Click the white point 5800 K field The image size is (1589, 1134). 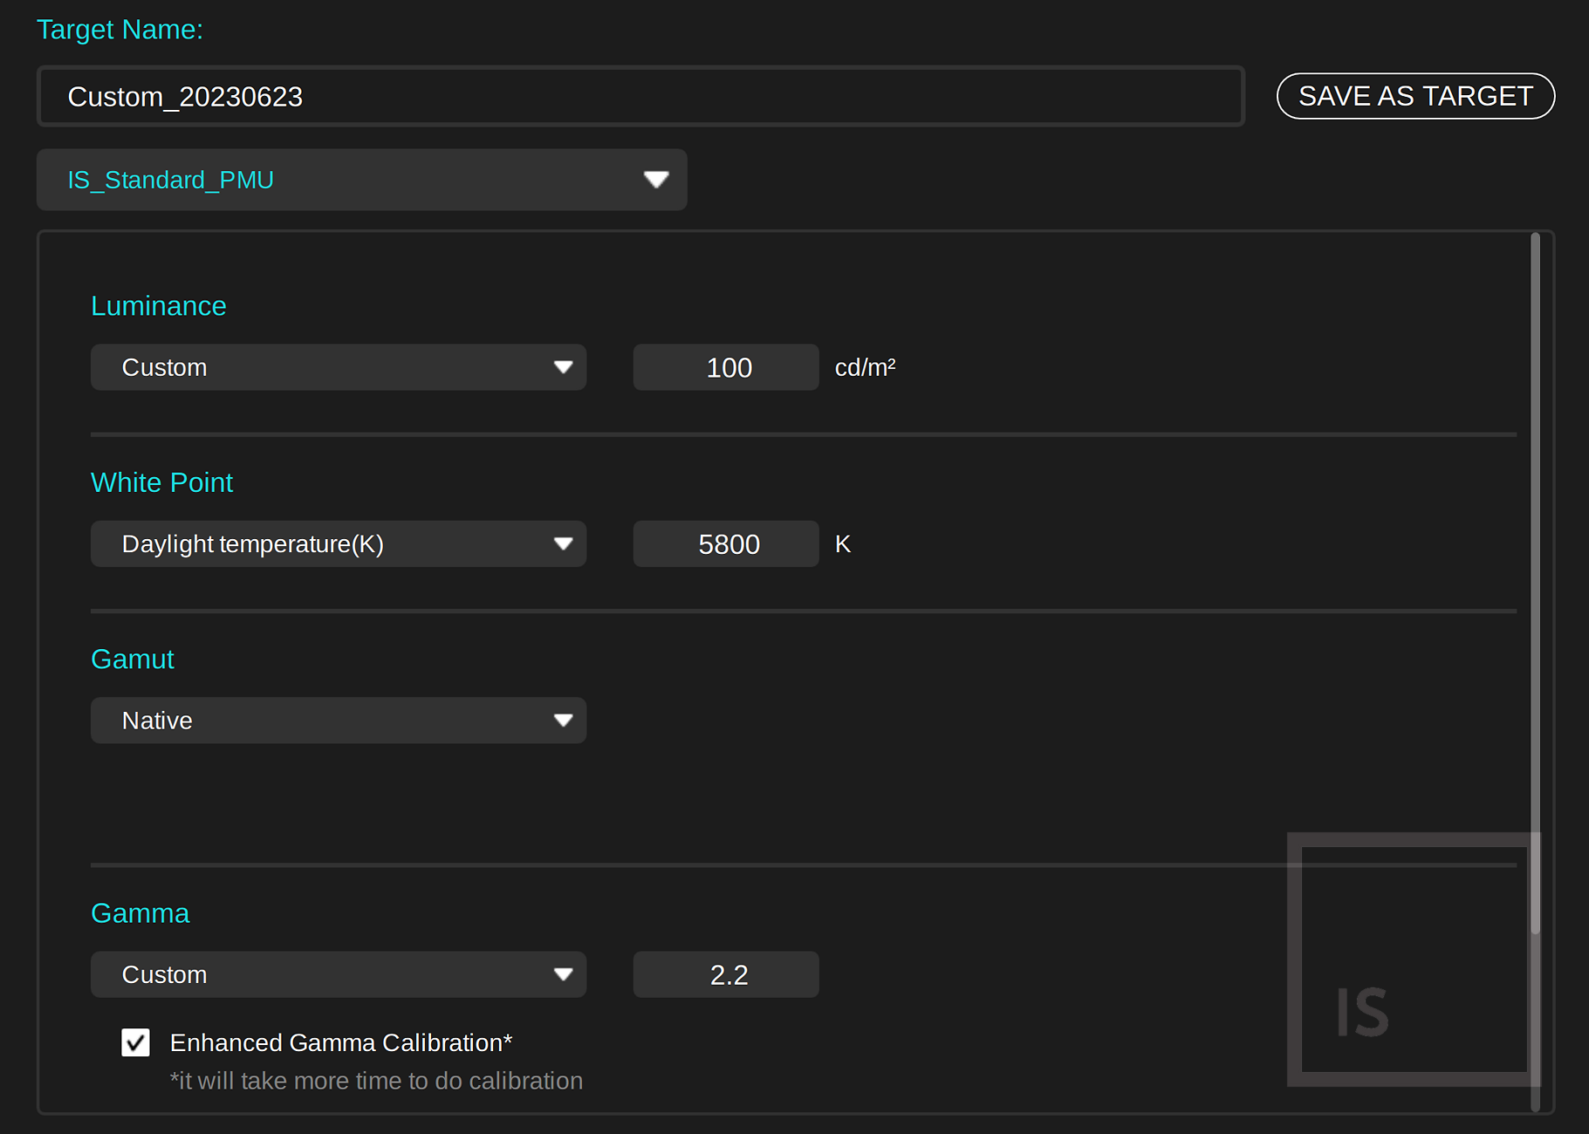(x=726, y=544)
